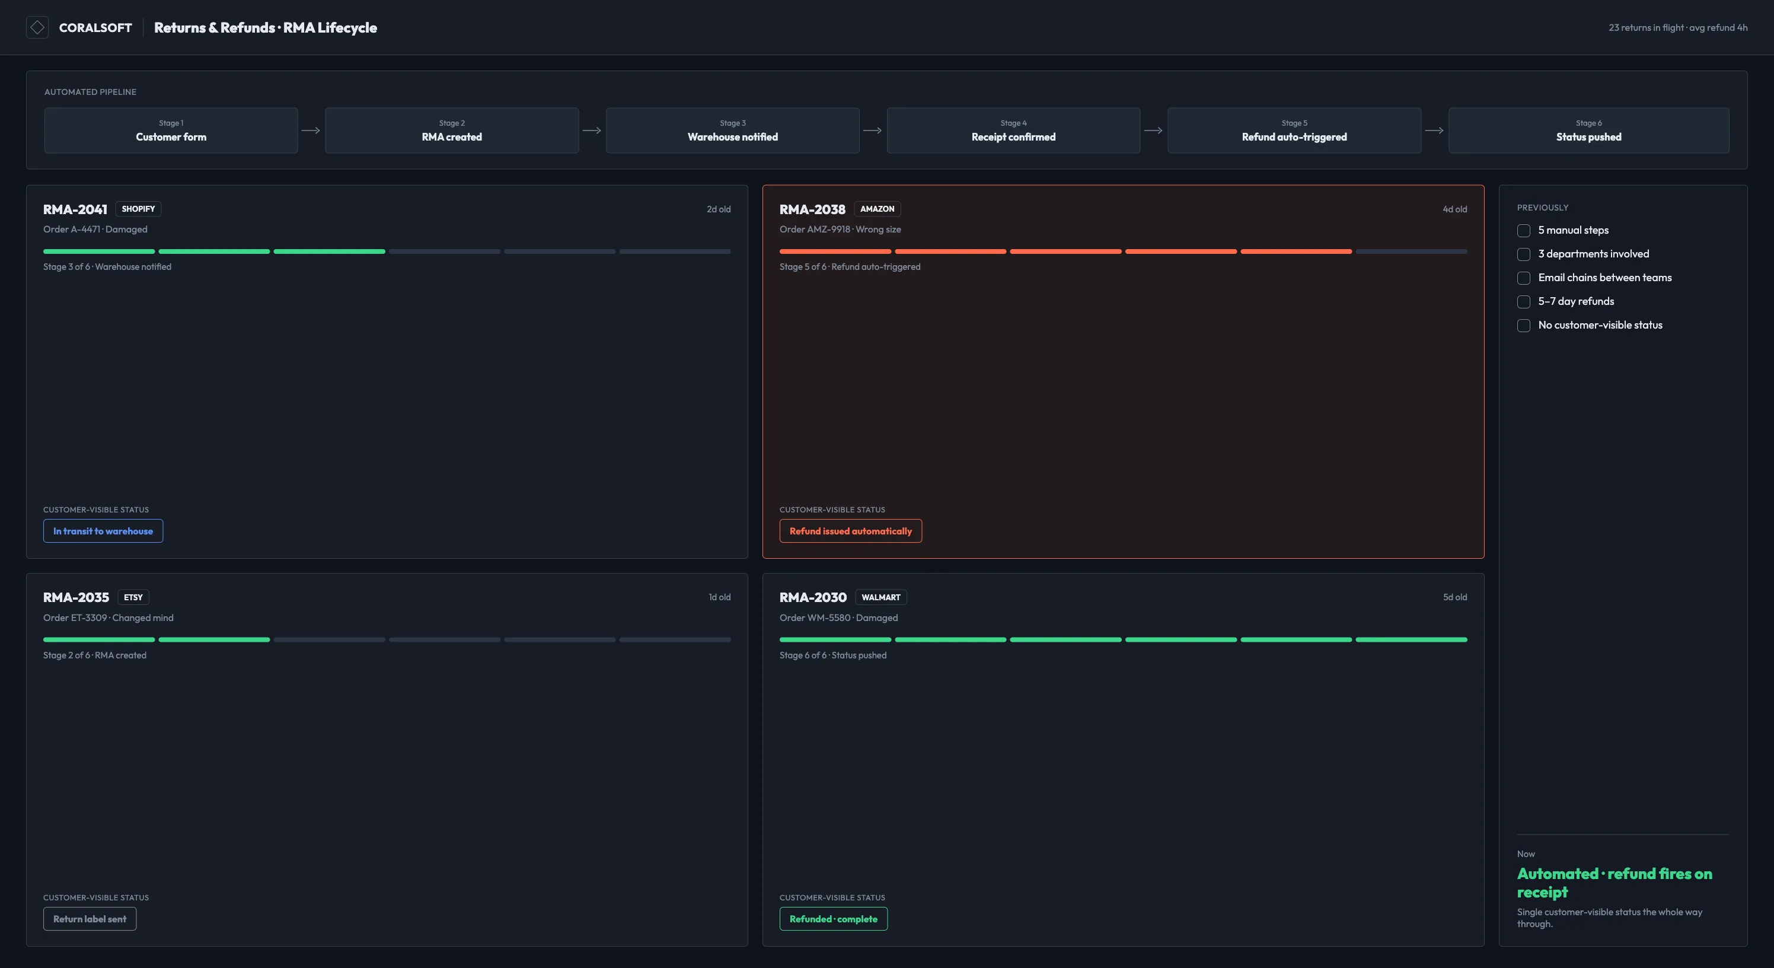Select Stage 5 Refund auto-triggered step

point(1294,130)
